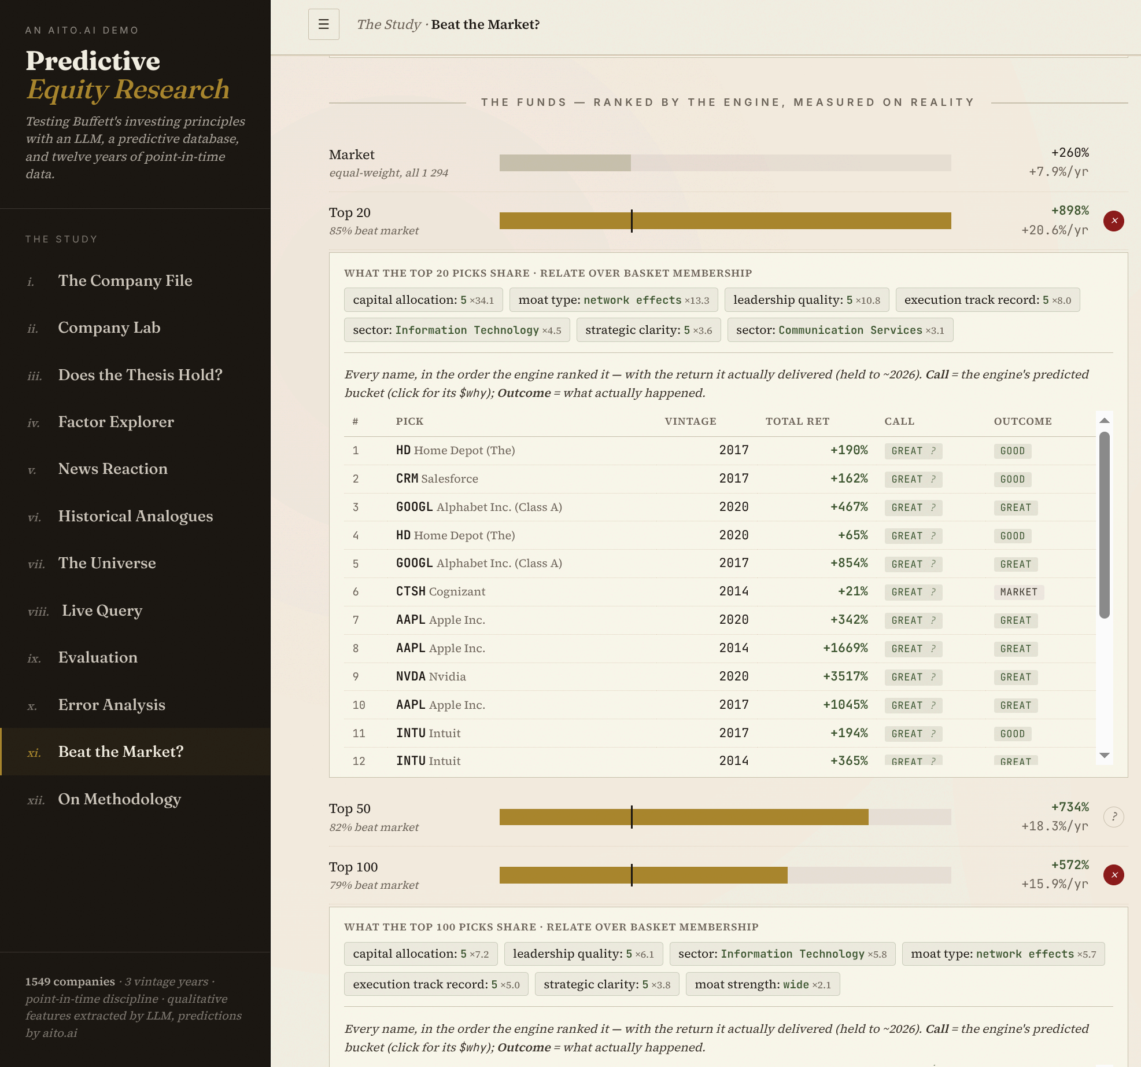
Task: Show why for CTSH Cognizant GREAT call
Action: (913, 592)
